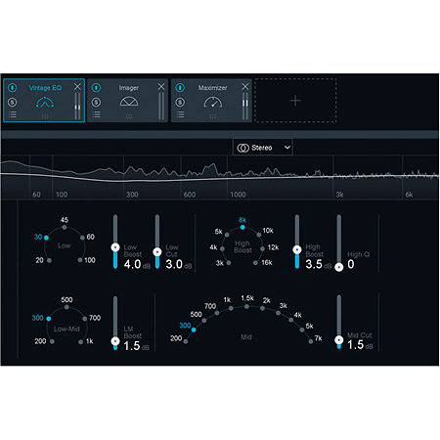
Task: Set Mid frequency to 4k
Action: (x=290, y=320)
